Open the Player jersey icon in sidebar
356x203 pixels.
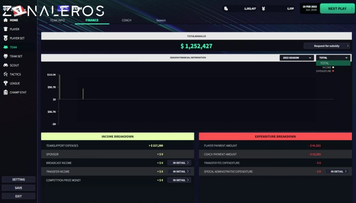(x=6, y=29)
